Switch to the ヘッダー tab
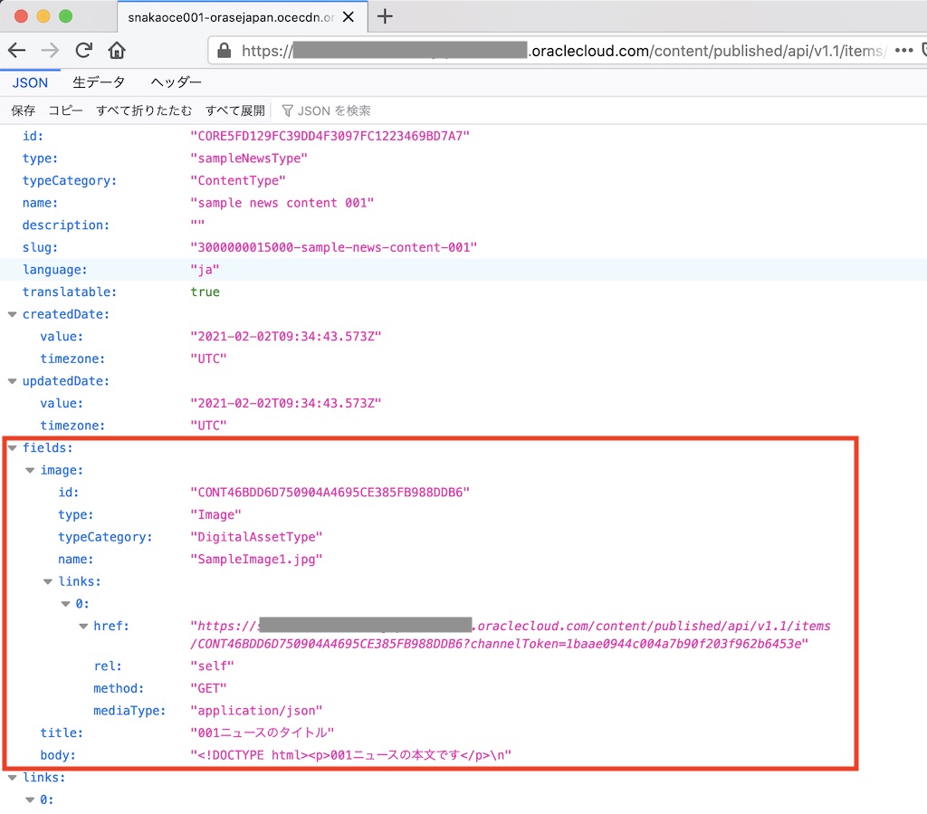 click(x=176, y=82)
